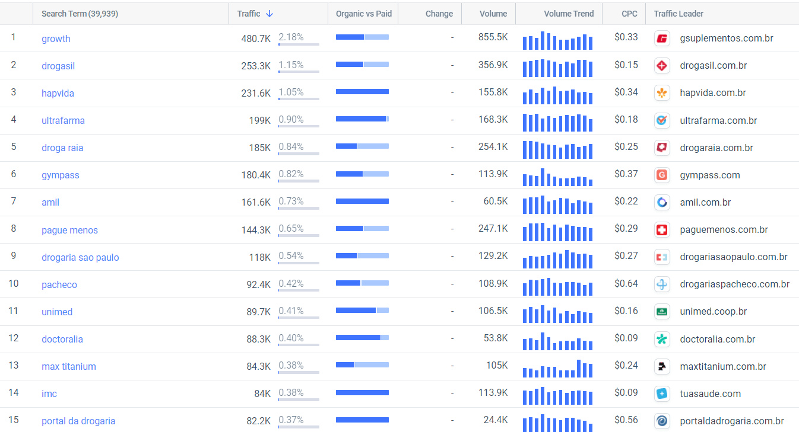The width and height of the screenshot is (799, 432).
Task: Open the 'unimed' search term link
Action: [57, 312]
